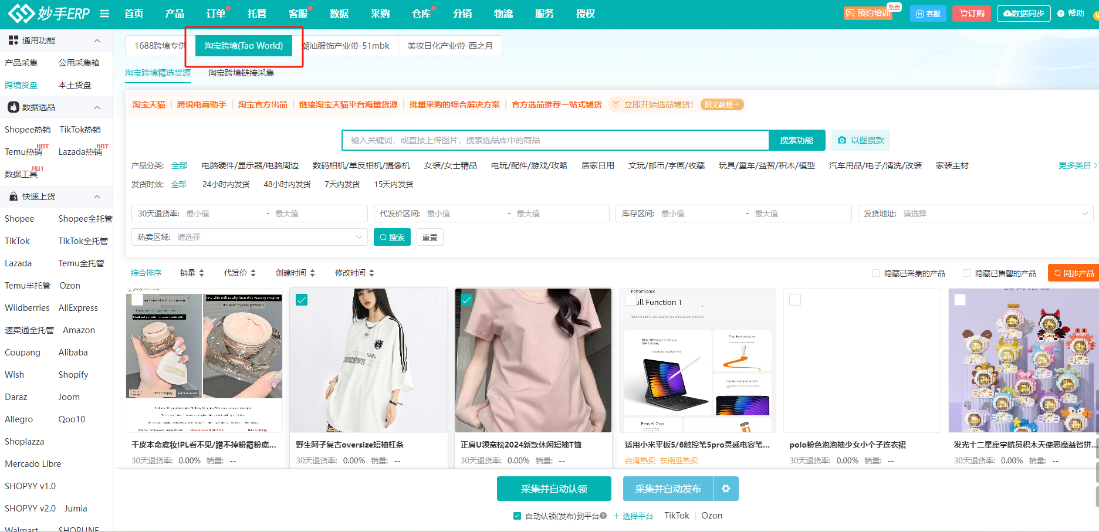The image size is (1099, 532).
Task: Focus the keyword search input field
Action: pos(555,140)
